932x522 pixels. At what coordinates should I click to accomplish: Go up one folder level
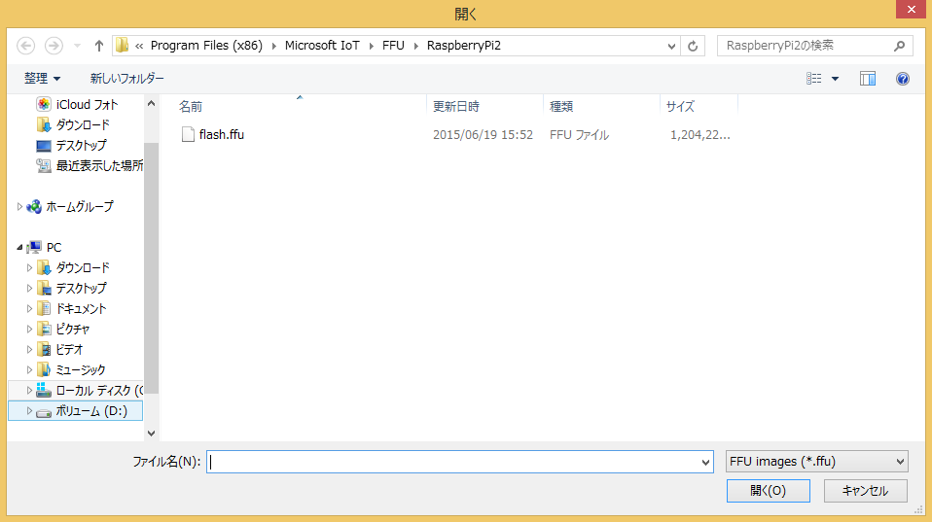(98, 46)
